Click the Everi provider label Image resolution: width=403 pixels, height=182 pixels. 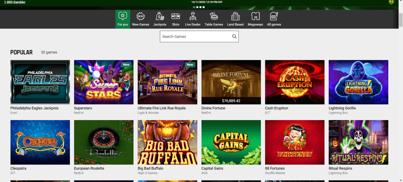[14, 113]
